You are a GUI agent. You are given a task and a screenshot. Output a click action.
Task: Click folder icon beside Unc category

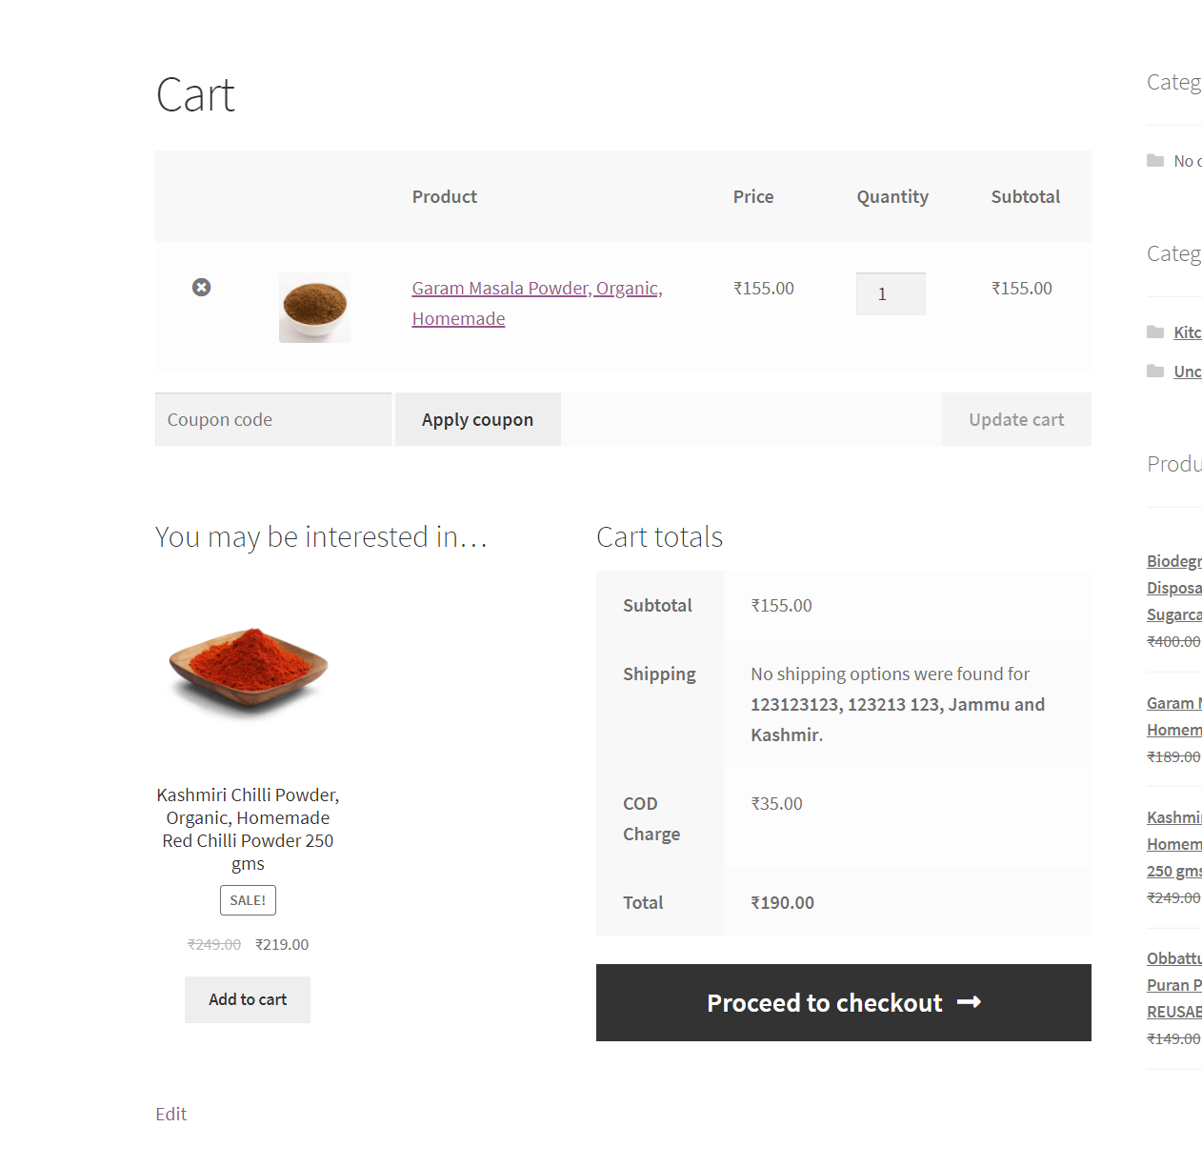click(x=1155, y=371)
